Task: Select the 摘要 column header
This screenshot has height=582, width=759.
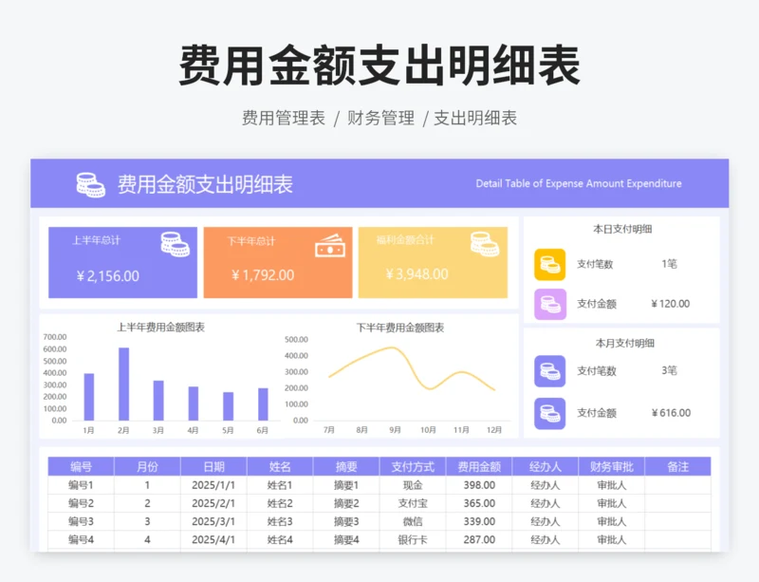Action: coord(346,467)
